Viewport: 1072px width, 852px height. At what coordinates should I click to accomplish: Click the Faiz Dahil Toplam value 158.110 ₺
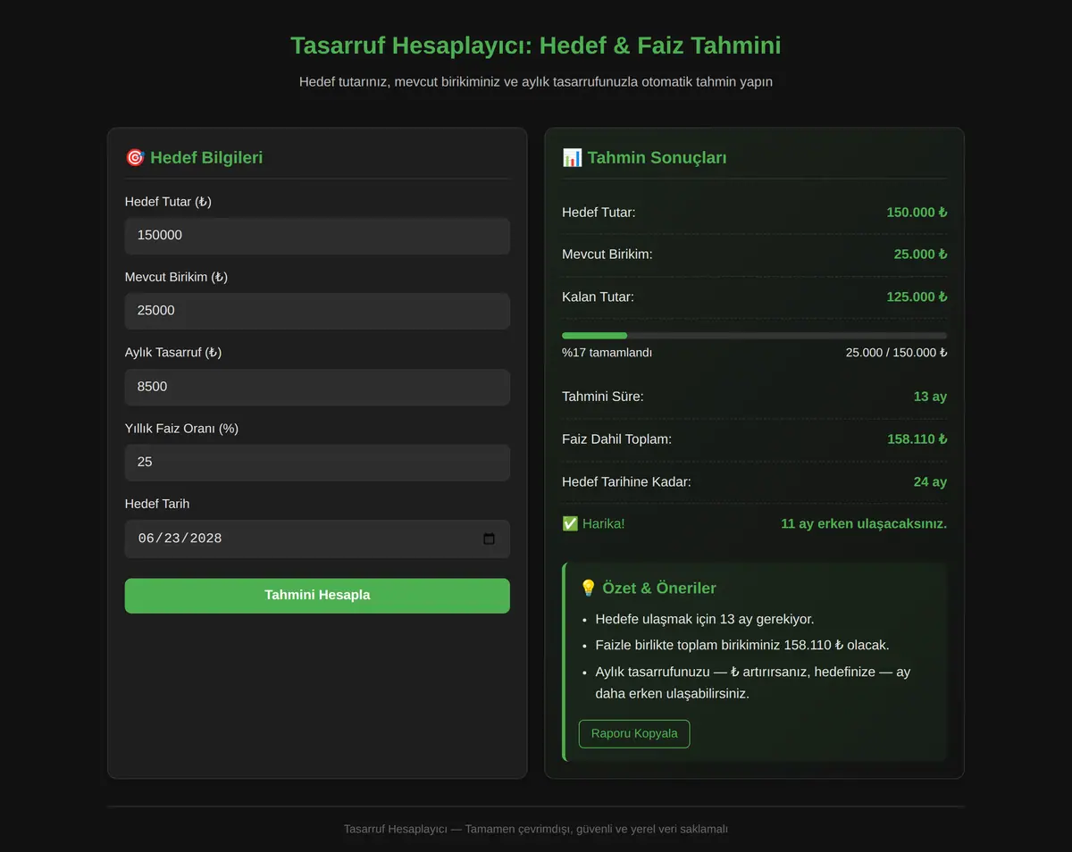[917, 439]
